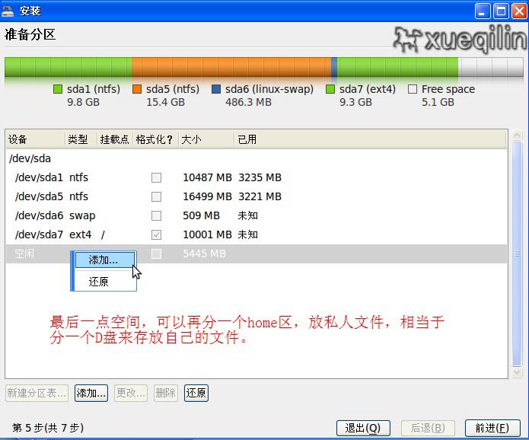Click the 5445 MB size value

point(204,253)
